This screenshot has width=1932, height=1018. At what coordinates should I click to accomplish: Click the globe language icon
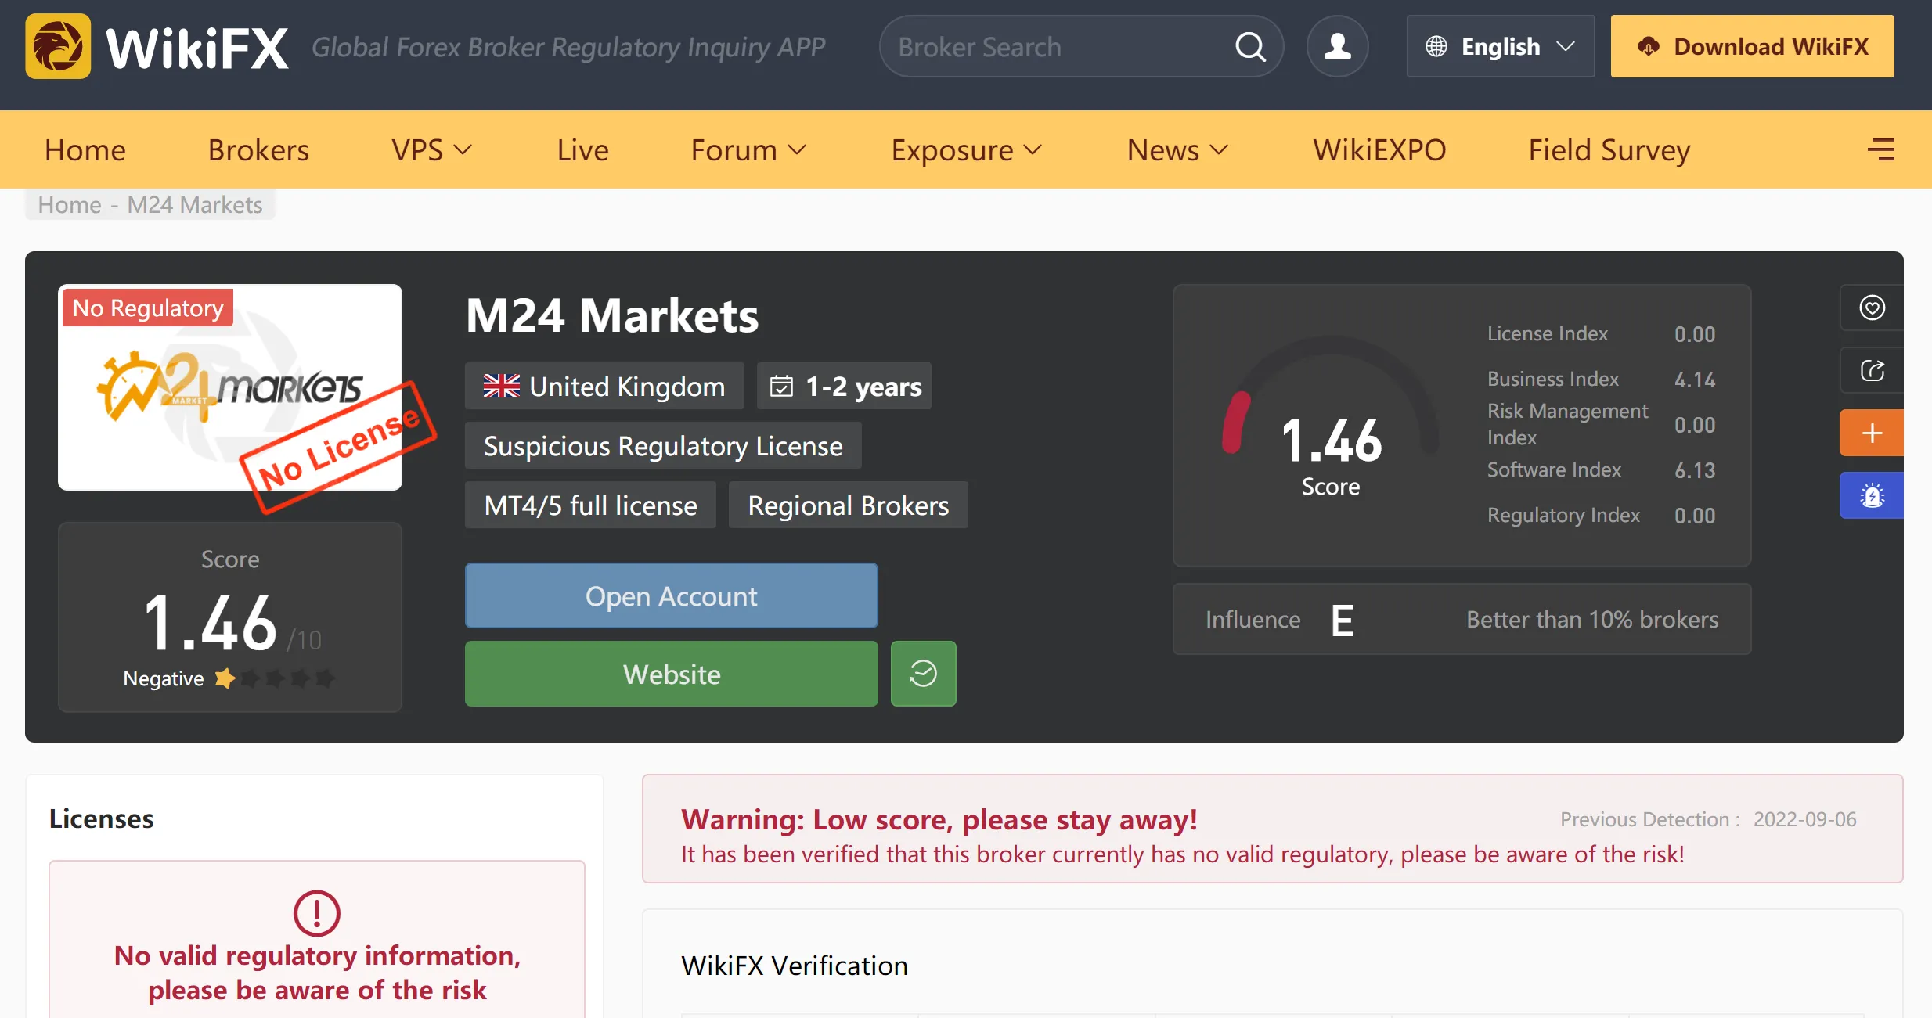[x=1436, y=46]
